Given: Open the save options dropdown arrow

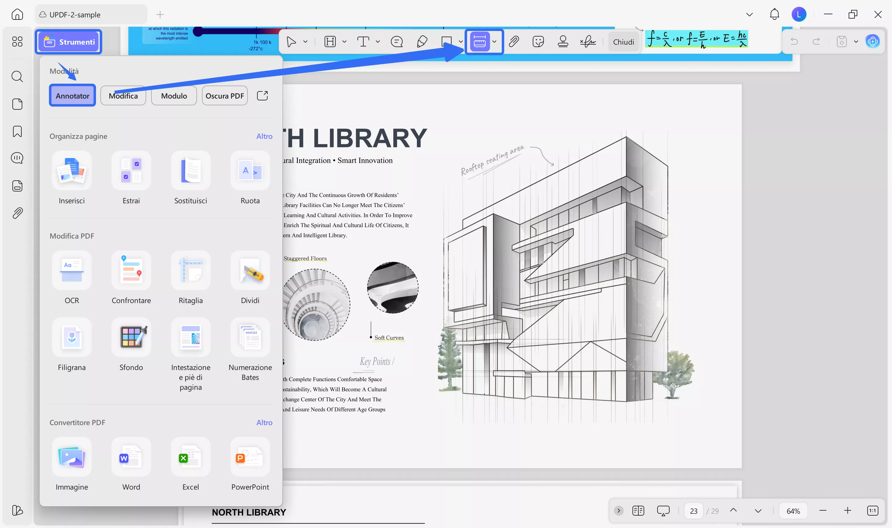Looking at the screenshot, I should click(x=856, y=42).
